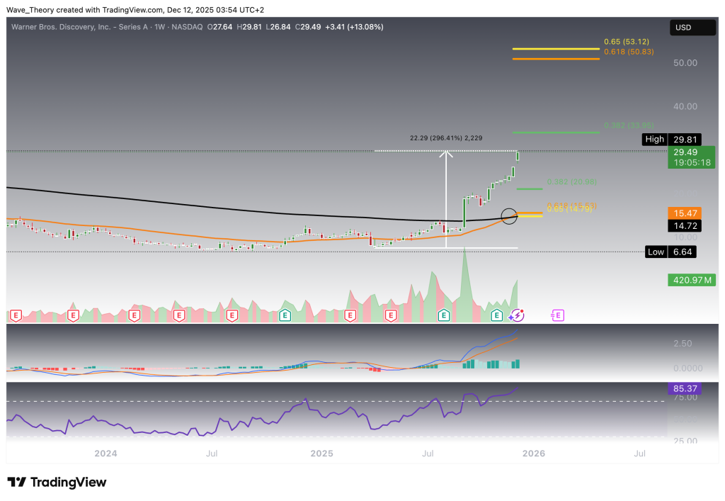Click the volume 420.97M label
The width and height of the screenshot is (725, 501).
click(690, 281)
